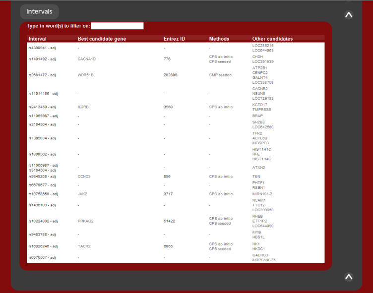Click candidate CHDH
Viewport: 373px width, 293px height.
(257, 57)
